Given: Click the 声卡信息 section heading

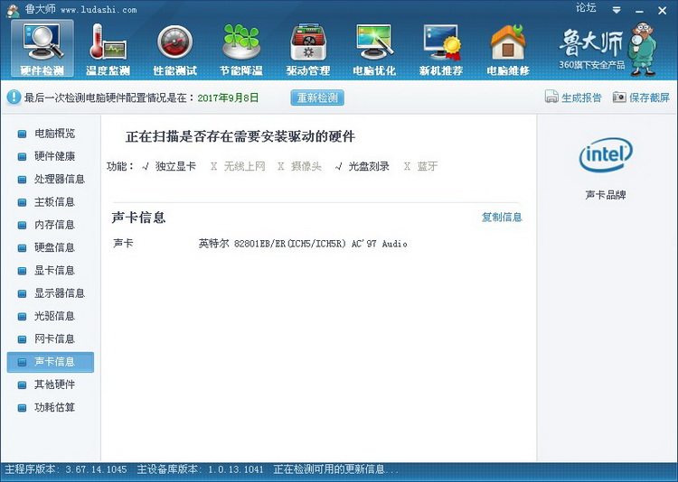Looking at the screenshot, I should pyautogui.click(x=138, y=218).
